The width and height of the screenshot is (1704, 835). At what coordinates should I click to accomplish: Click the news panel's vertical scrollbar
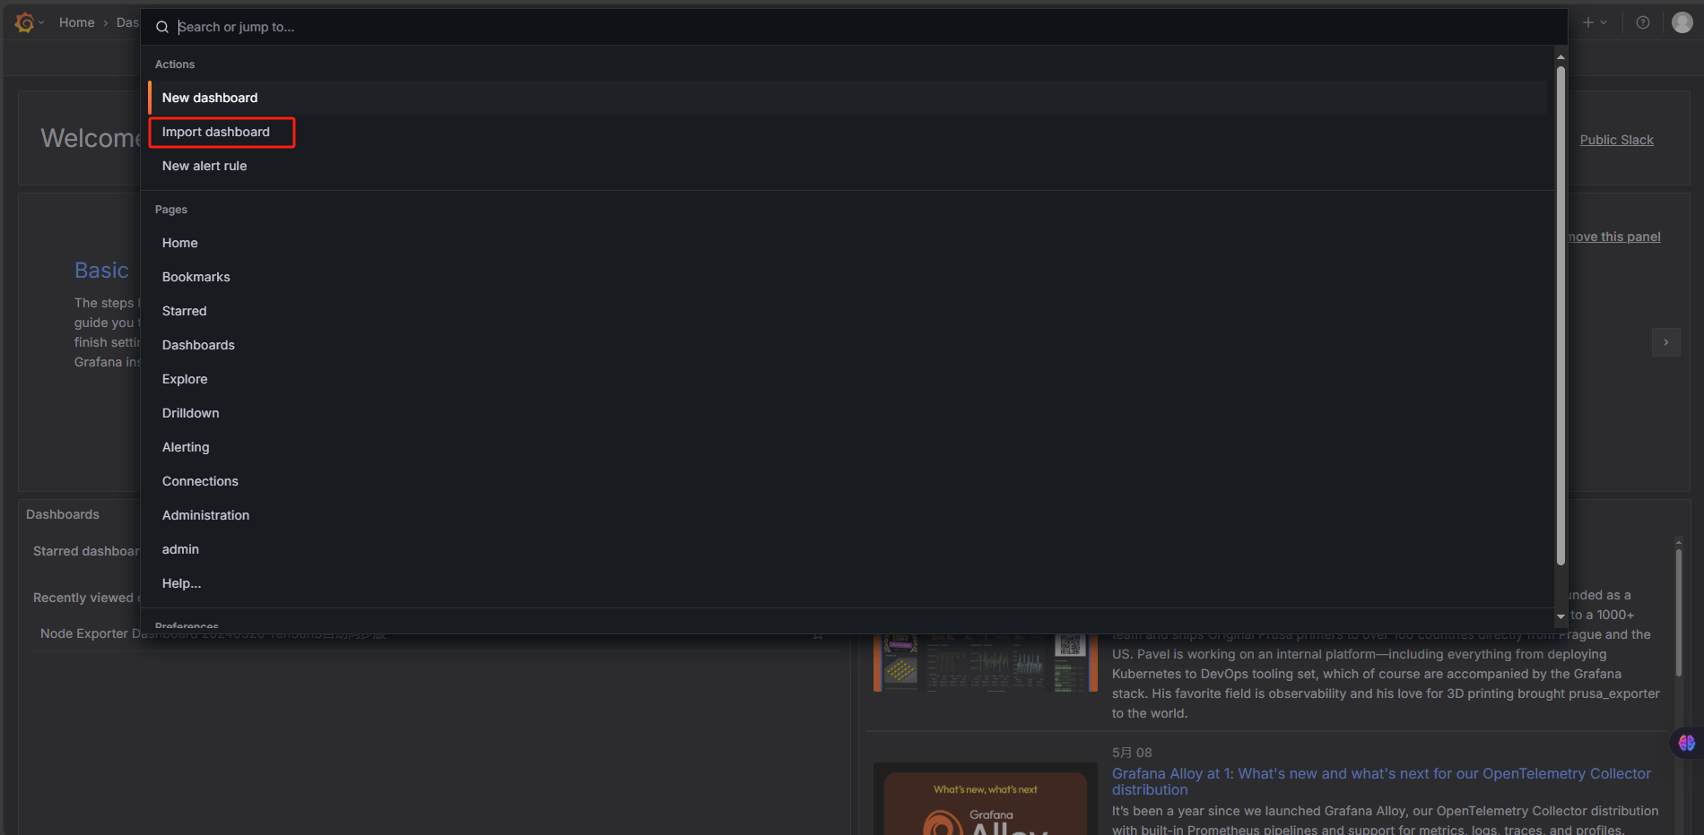pos(1678,613)
